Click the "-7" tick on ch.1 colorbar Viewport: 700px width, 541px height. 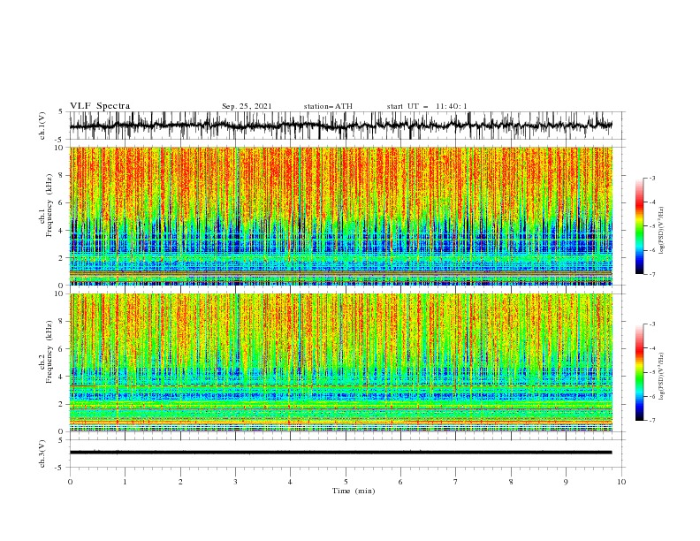coord(651,274)
